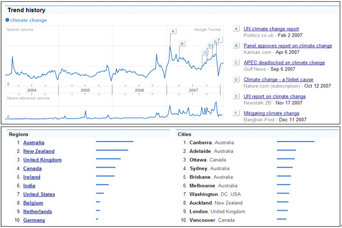This screenshot has height=228, width=342.
Task: Select the A legend icon beside UN report
Action: pos(236,28)
